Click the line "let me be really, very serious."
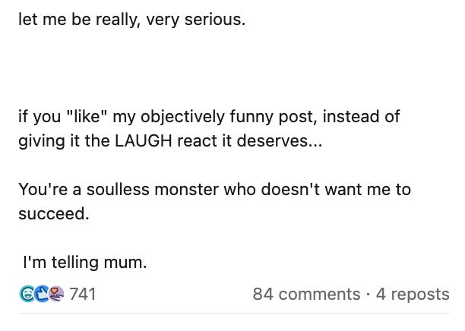 point(132,19)
